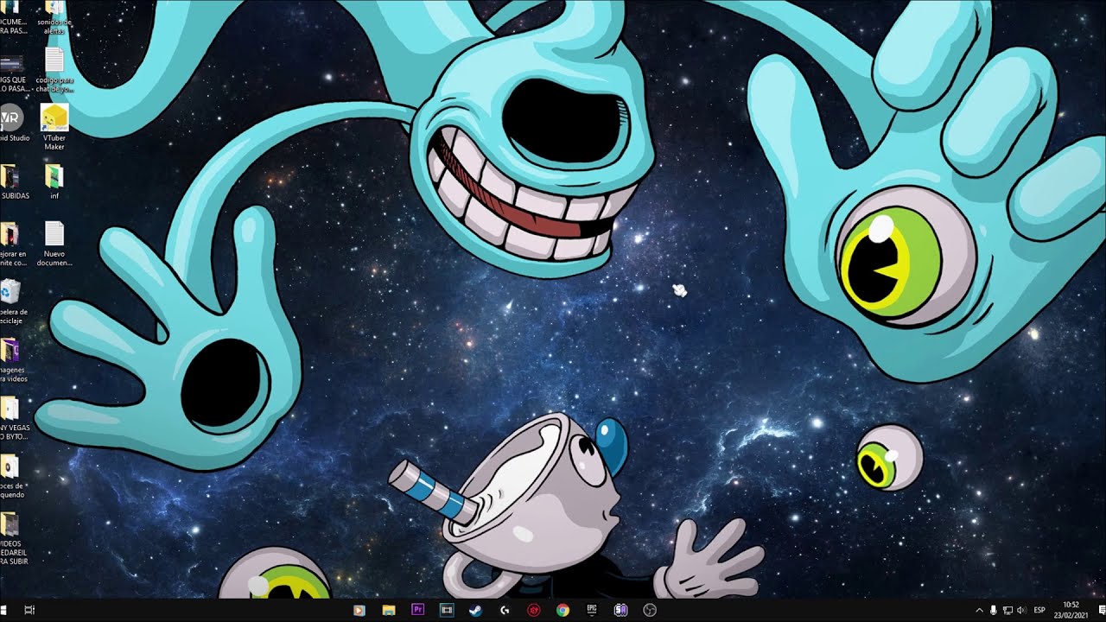The height and width of the screenshot is (622, 1106).
Task: Open the volume control from the tray
Action: coord(1021,609)
